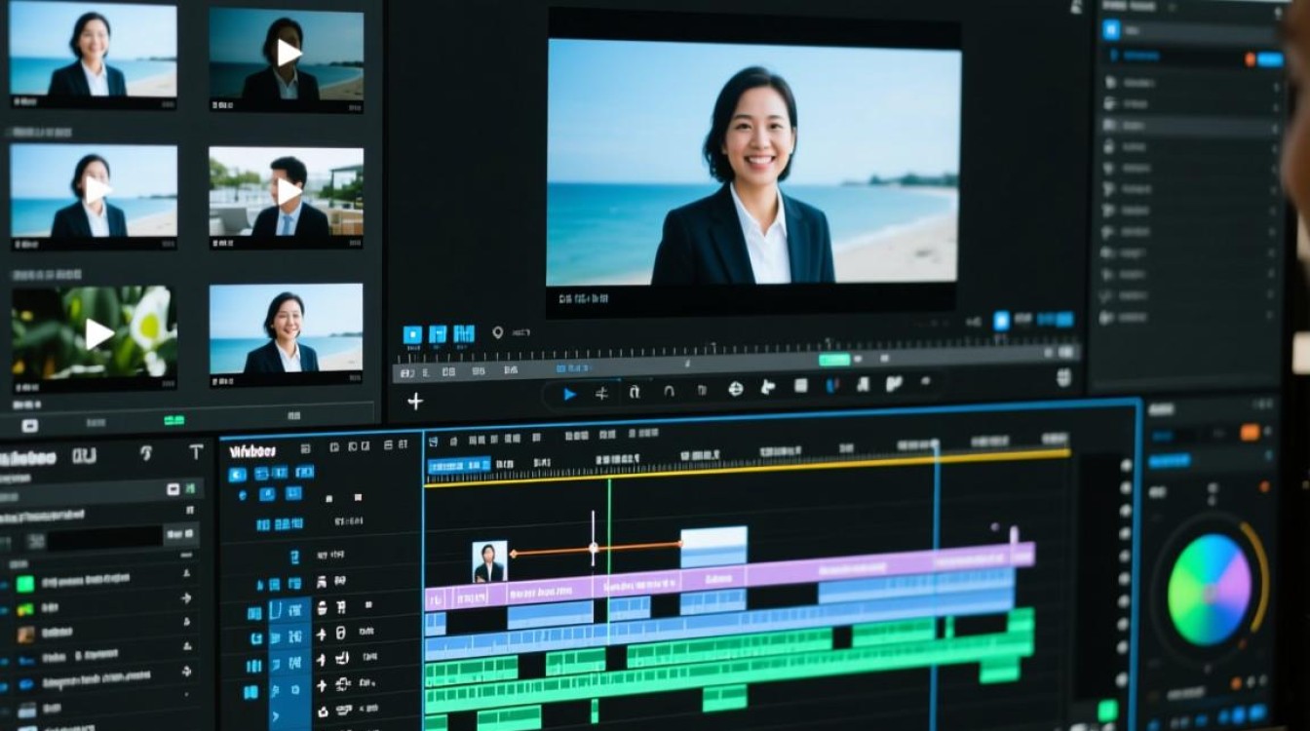Start playback with the blue Play icon
1310x731 pixels.
pos(570,394)
